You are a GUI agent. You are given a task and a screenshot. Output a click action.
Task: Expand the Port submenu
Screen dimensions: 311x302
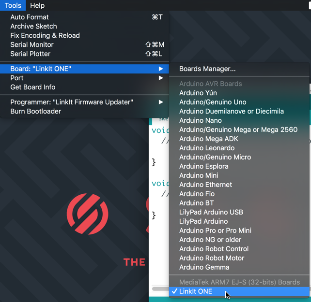[x=84, y=78]
